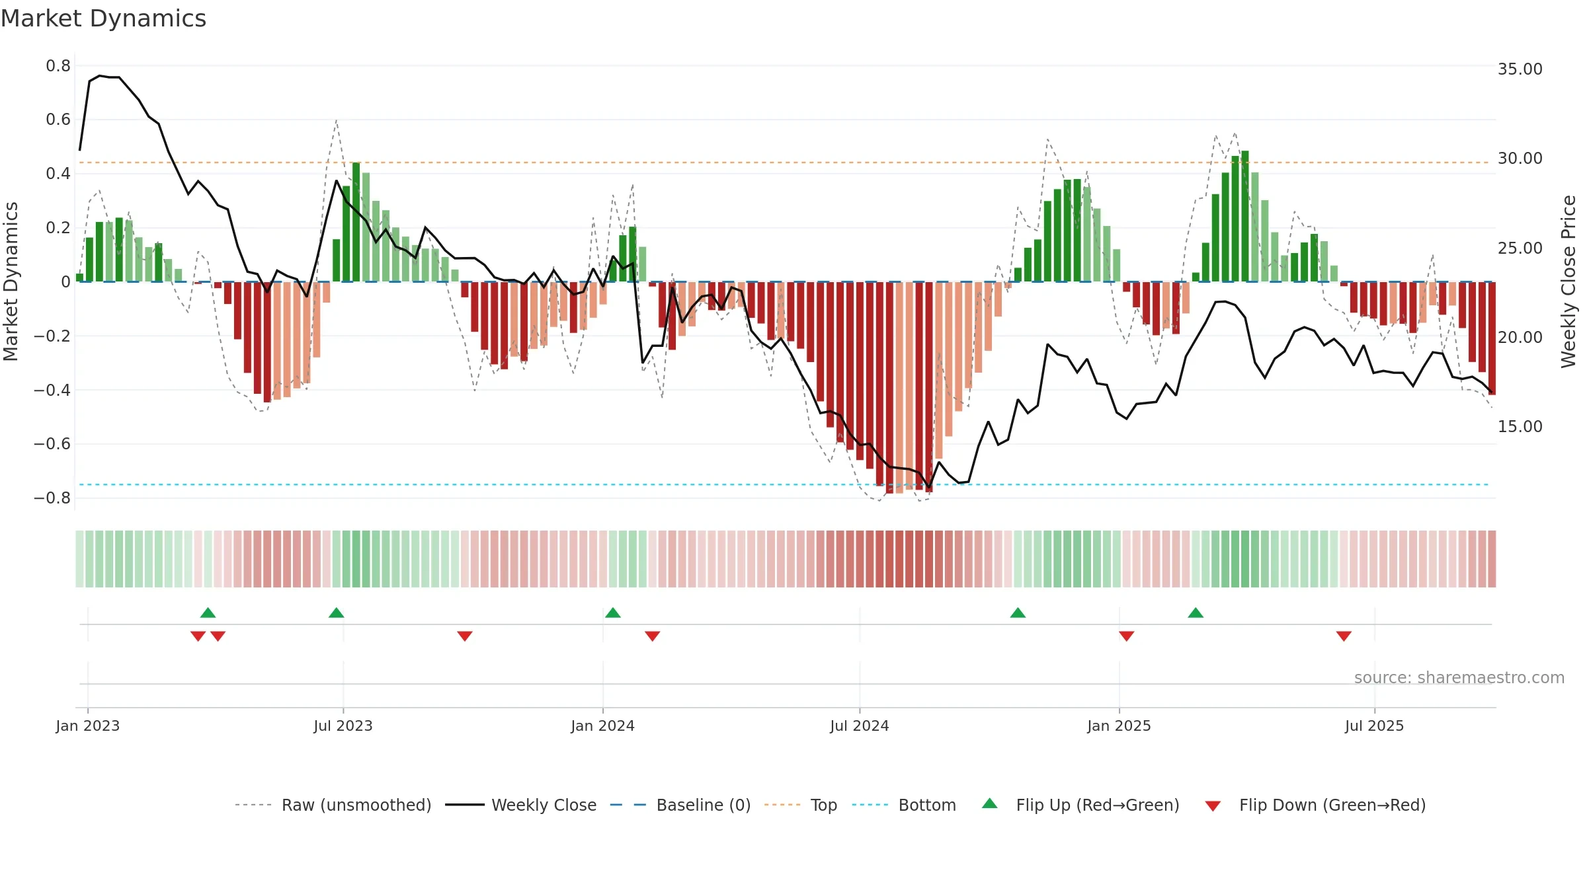Click the 0.8 left axis label

[x=58, y=65]
